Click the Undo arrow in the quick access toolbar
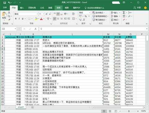This screenshot has height=113, width=149. click(9, 2)
